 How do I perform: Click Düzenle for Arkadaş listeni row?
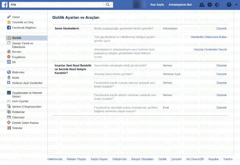tap(222, 74)
